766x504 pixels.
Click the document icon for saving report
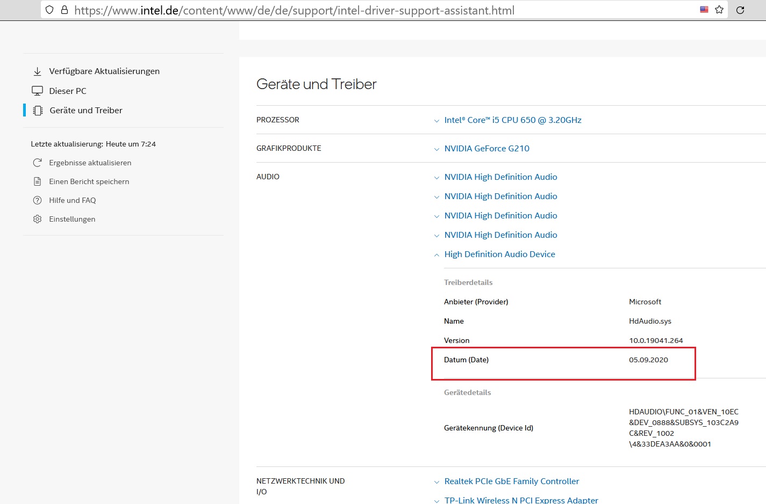point(37,181)
